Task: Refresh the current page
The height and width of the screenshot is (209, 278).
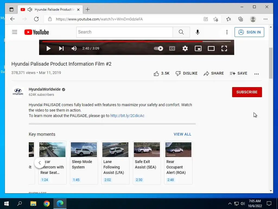Action: [x=36, y=19]
